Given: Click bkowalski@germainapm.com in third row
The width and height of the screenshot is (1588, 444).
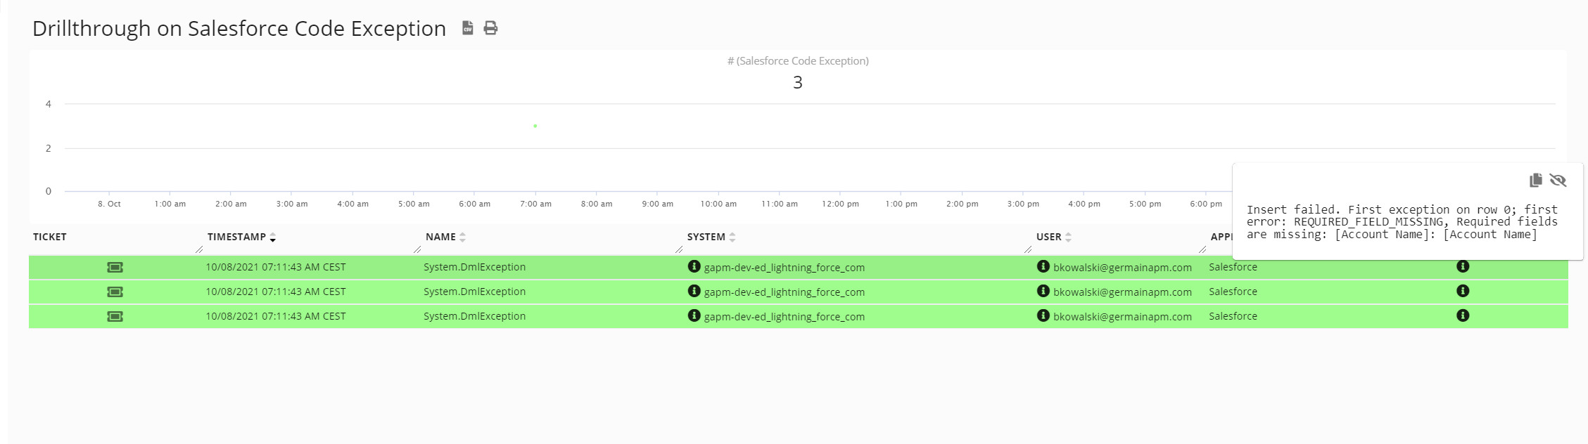Looking at the screenshot, I should pos(1122,317).
